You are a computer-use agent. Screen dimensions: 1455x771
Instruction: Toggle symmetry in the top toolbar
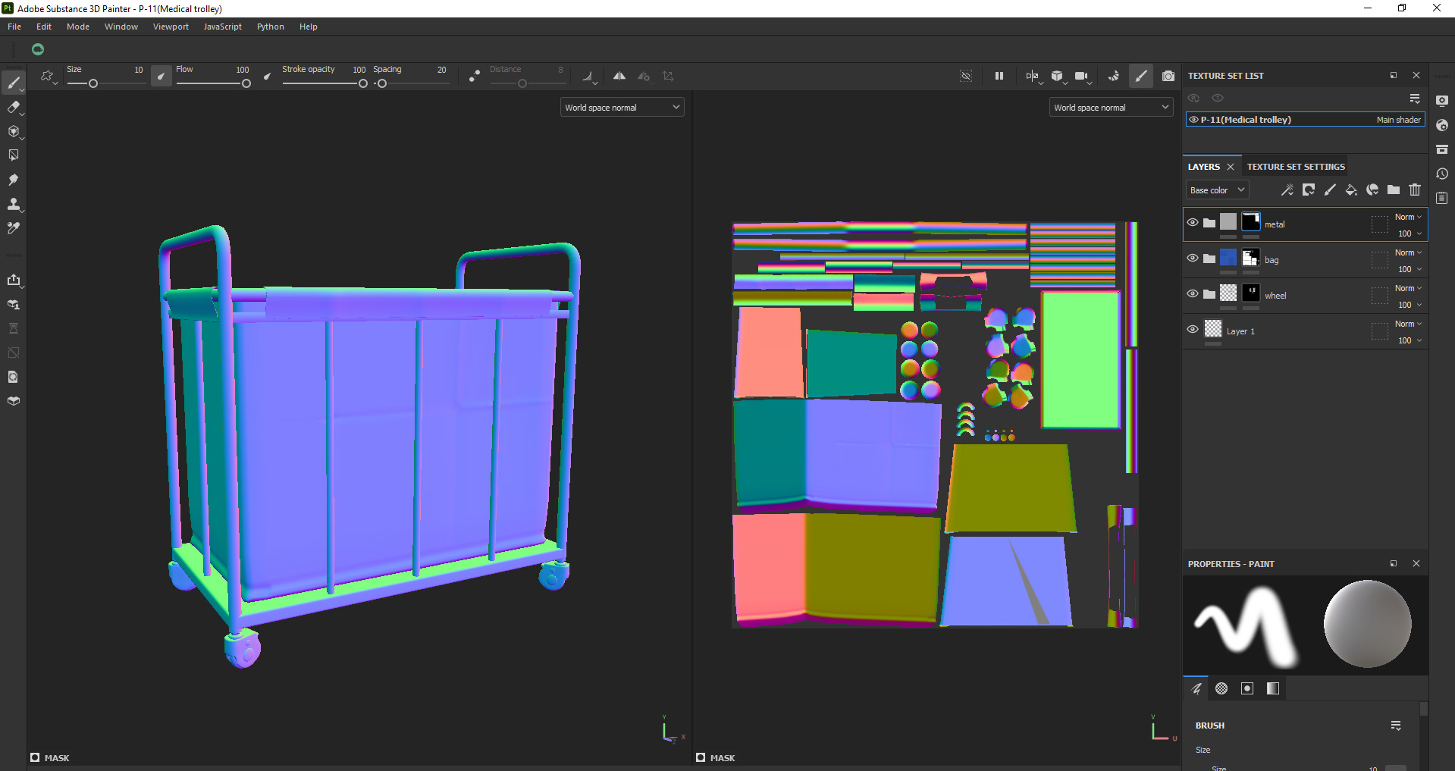tap(619, 76)
